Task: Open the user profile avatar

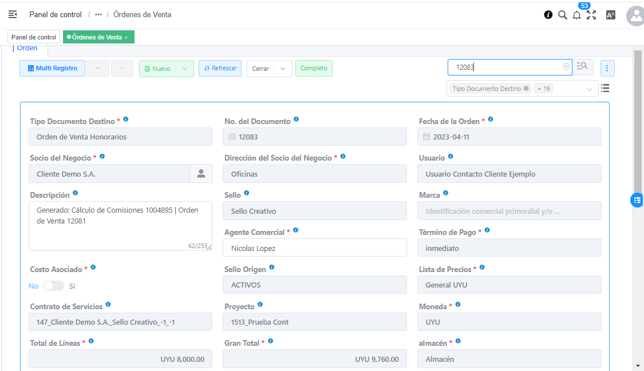Action: tap(635, 16)
